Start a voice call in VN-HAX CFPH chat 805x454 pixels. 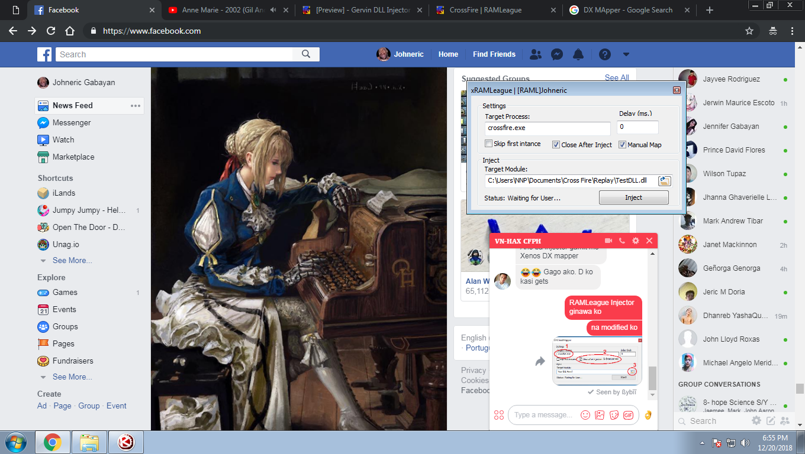(622, 241)
